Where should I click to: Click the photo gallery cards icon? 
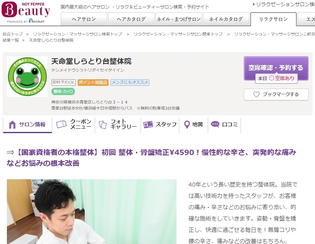point(103,125)
